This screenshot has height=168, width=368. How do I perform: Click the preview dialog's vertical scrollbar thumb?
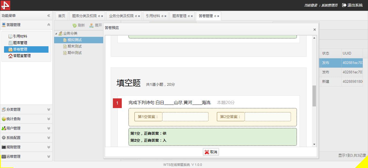[x=314, y=96]
